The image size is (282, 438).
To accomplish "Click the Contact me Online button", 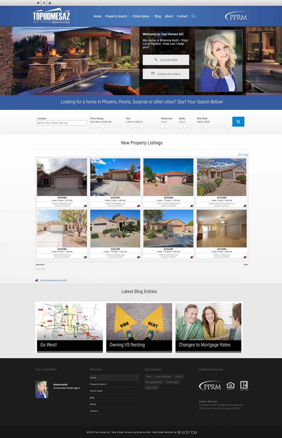I will tap(166, 74).
